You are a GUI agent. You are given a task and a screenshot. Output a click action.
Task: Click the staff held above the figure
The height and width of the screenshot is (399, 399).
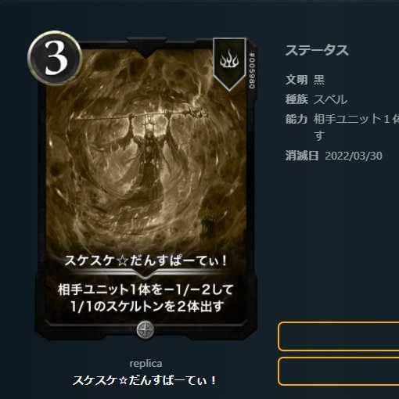coord(141,115)
